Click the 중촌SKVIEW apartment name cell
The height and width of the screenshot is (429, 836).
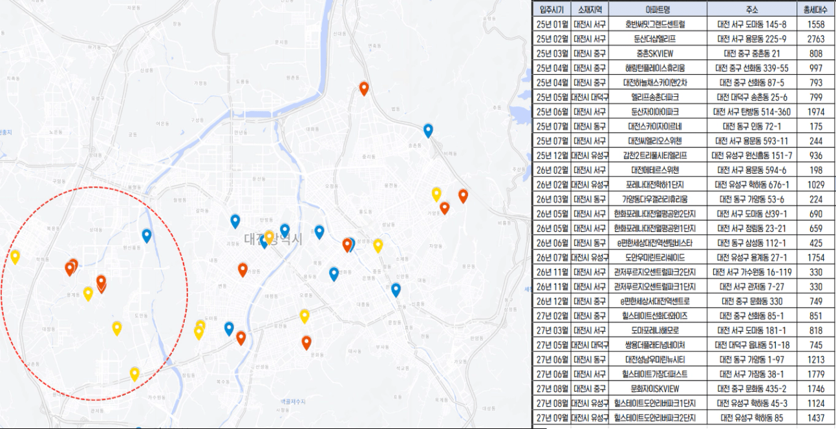(x=658, y=54)
